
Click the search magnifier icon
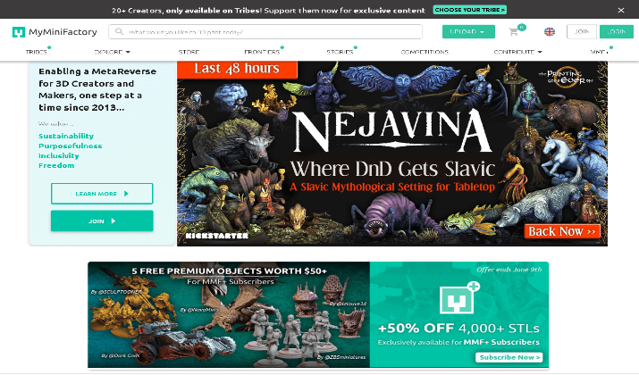[119, 31]
